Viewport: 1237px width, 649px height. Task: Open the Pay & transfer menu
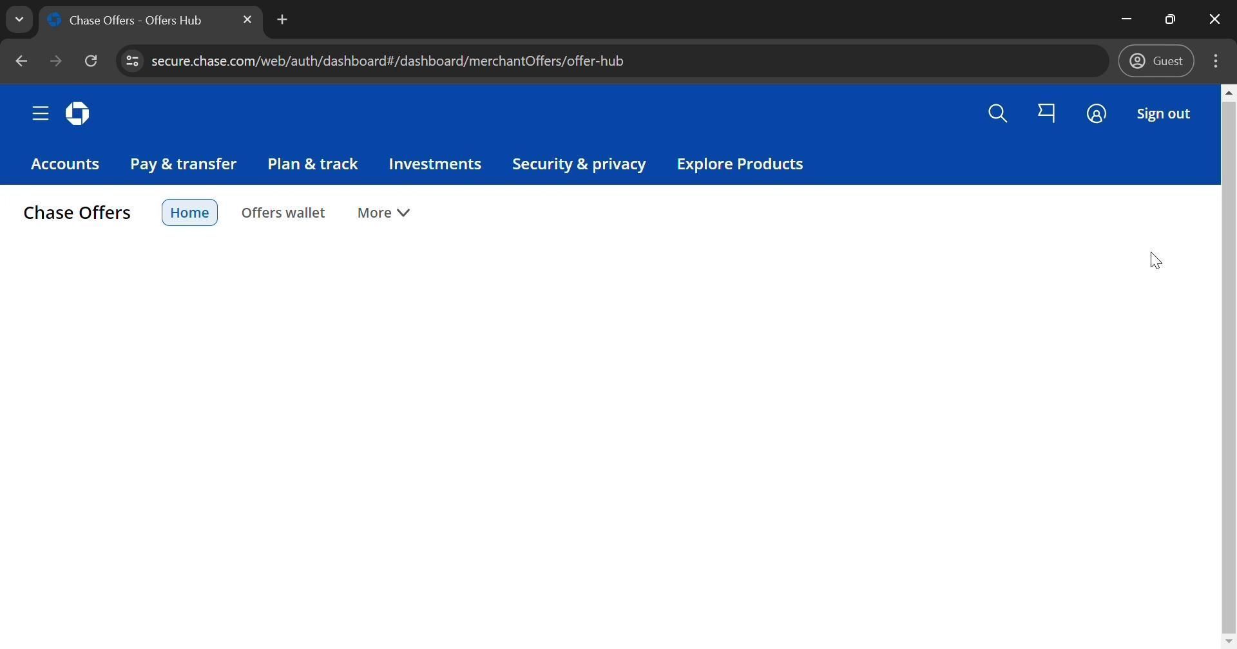pyautogui.click(x=183, y=164)
